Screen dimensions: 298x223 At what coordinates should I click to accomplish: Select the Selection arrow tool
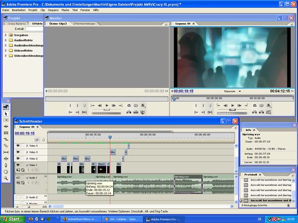click(x=6, y=113)
